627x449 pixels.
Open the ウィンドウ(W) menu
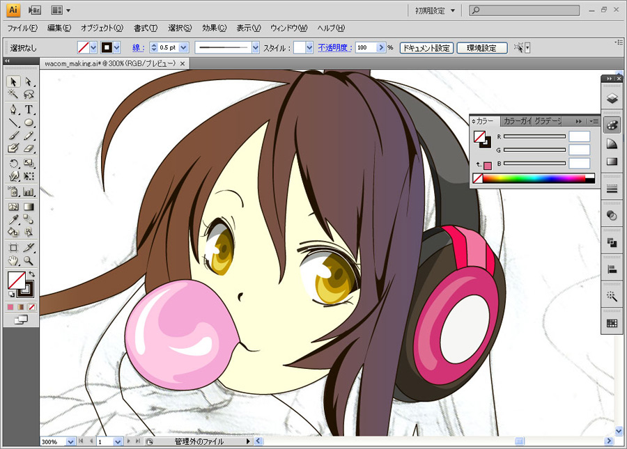(289, 28)
